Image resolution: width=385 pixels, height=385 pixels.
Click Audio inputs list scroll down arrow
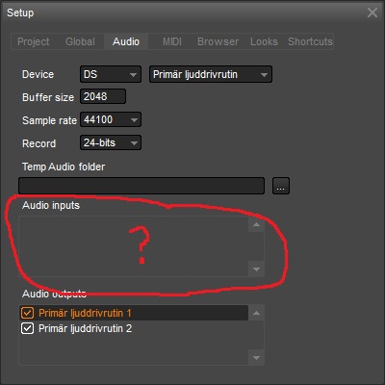pos(256,269)
